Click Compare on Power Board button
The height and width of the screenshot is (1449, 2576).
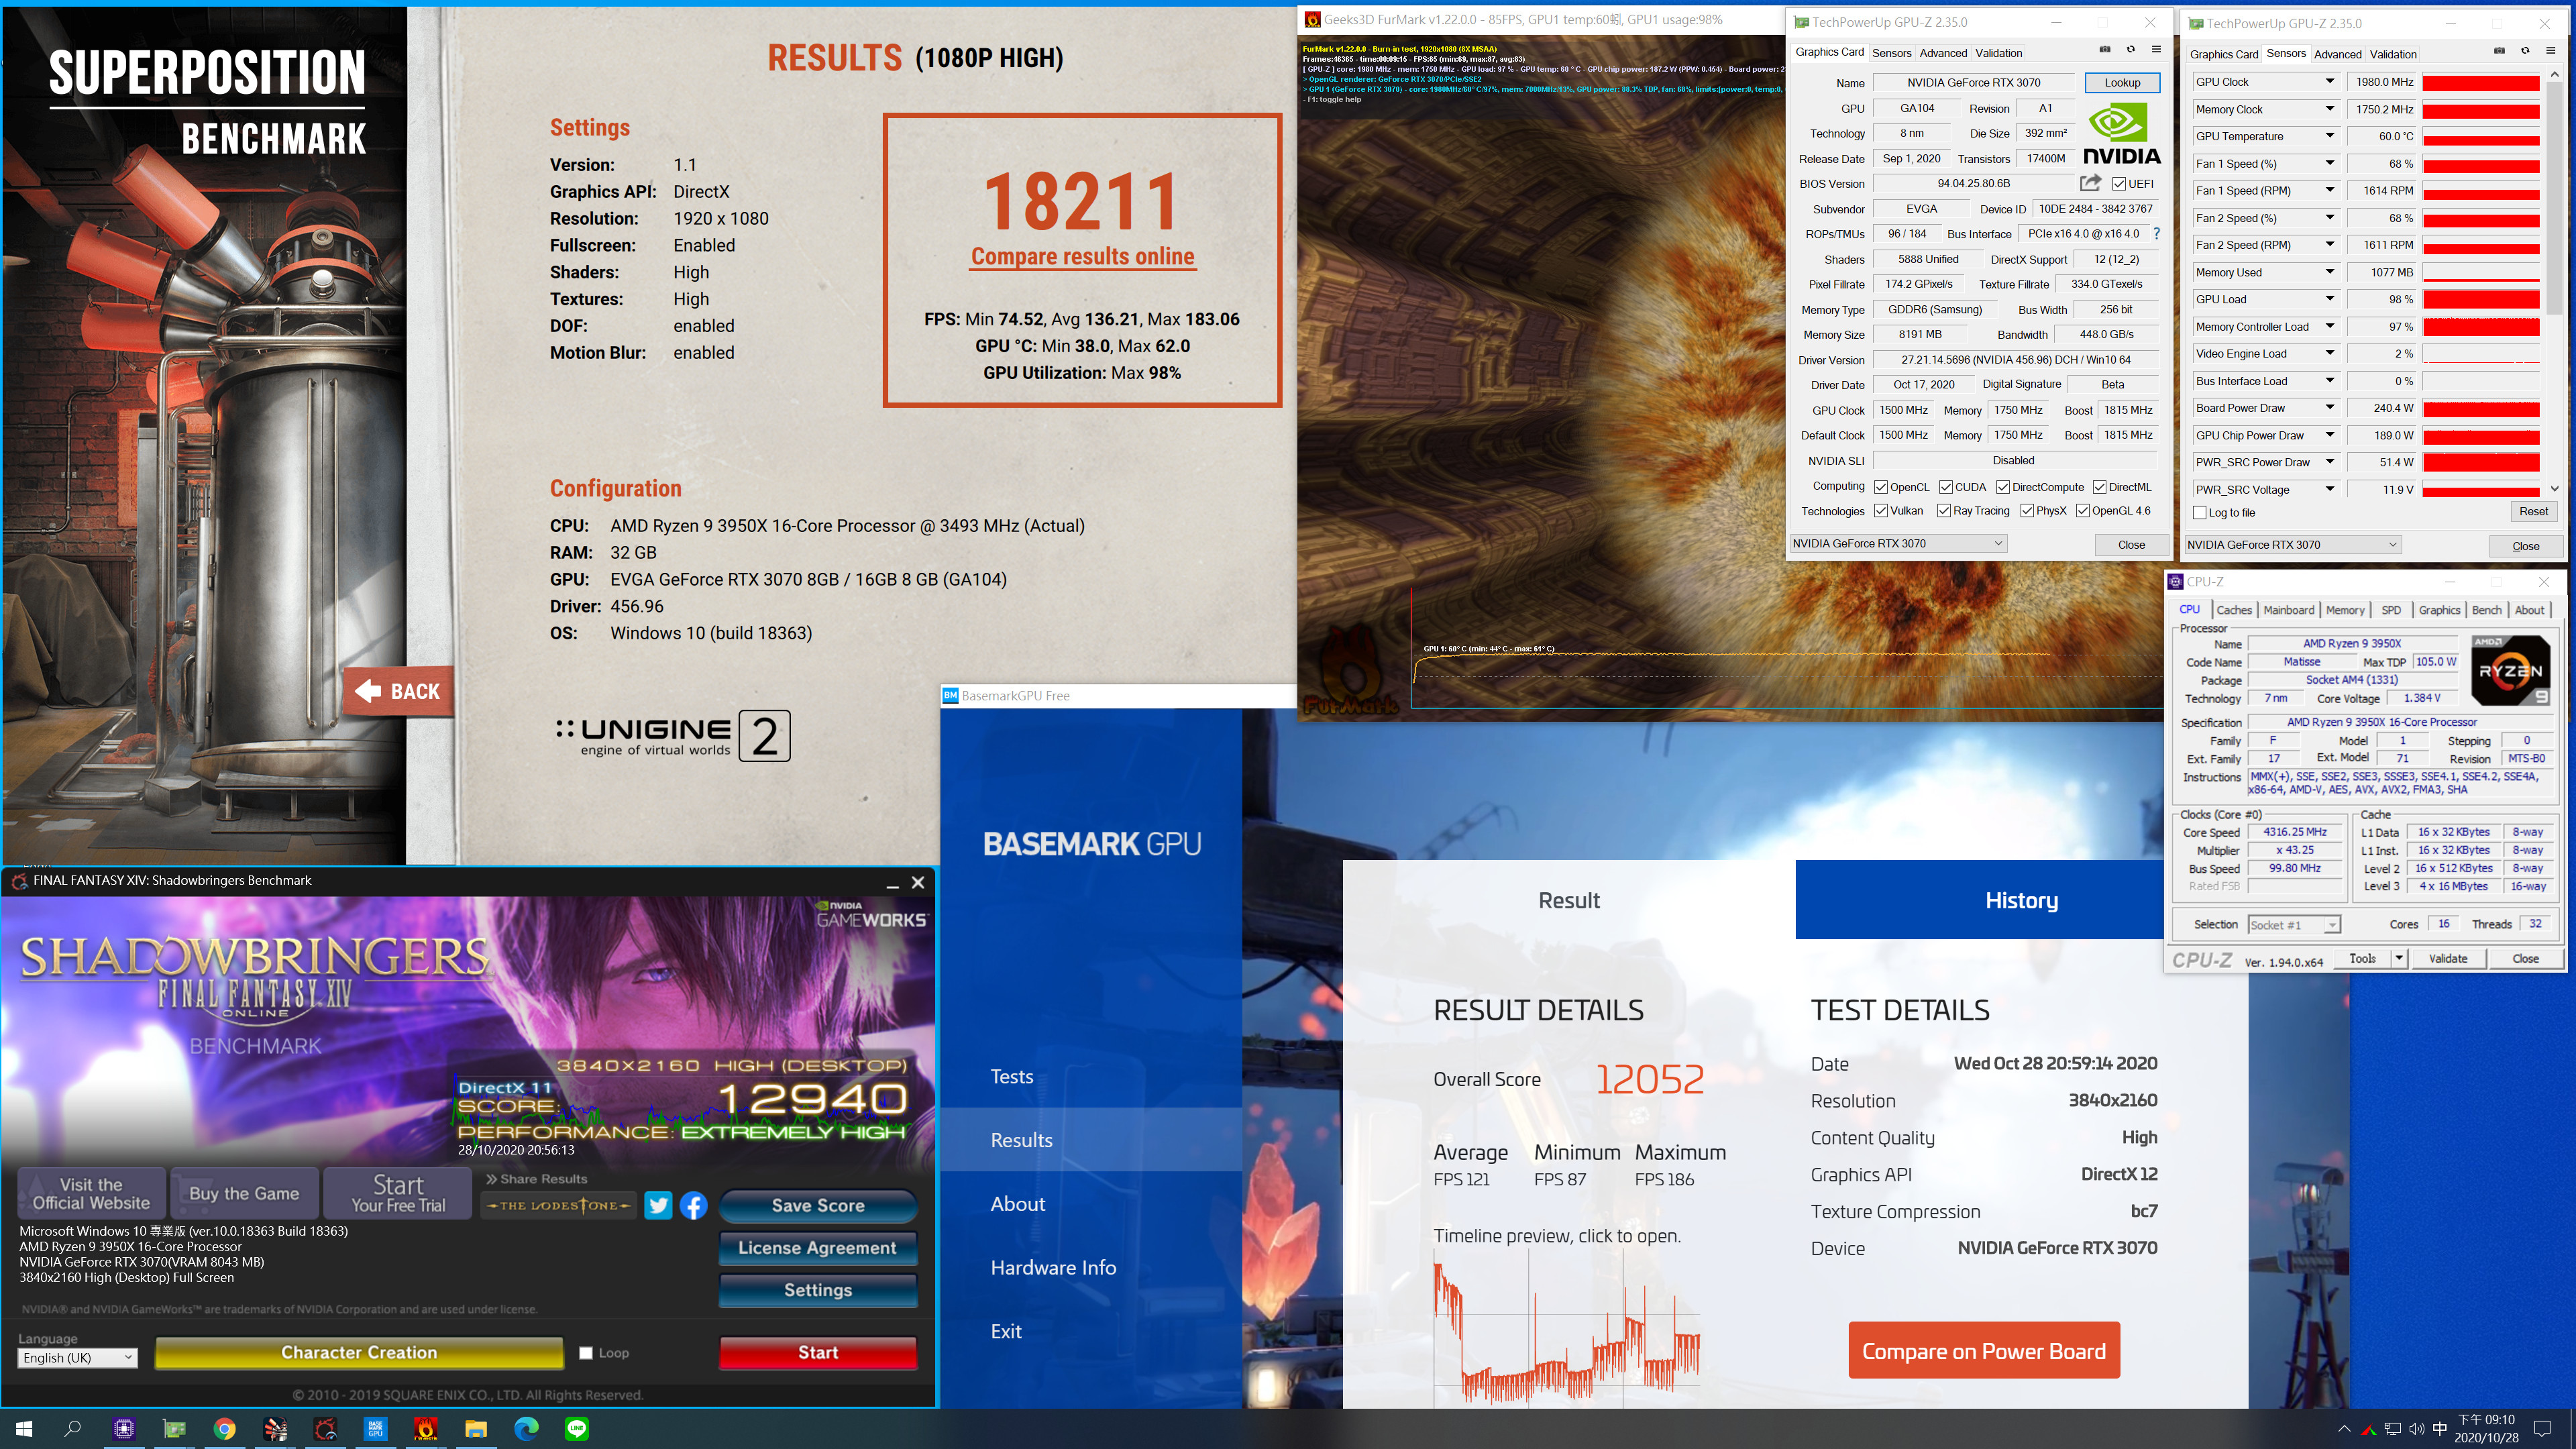(1984, 1351)
